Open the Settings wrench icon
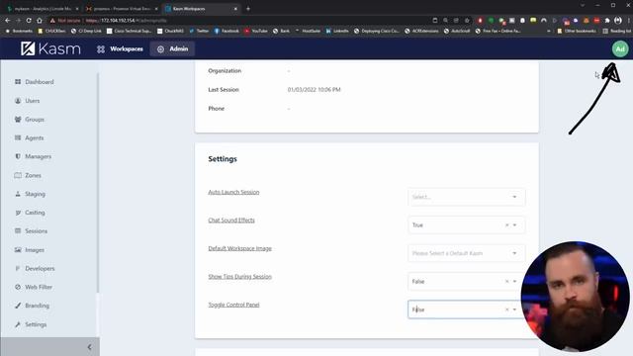Image resolution: width=633 pixels, height=356 pixels. pyautogui.click(x=18, y=324)
